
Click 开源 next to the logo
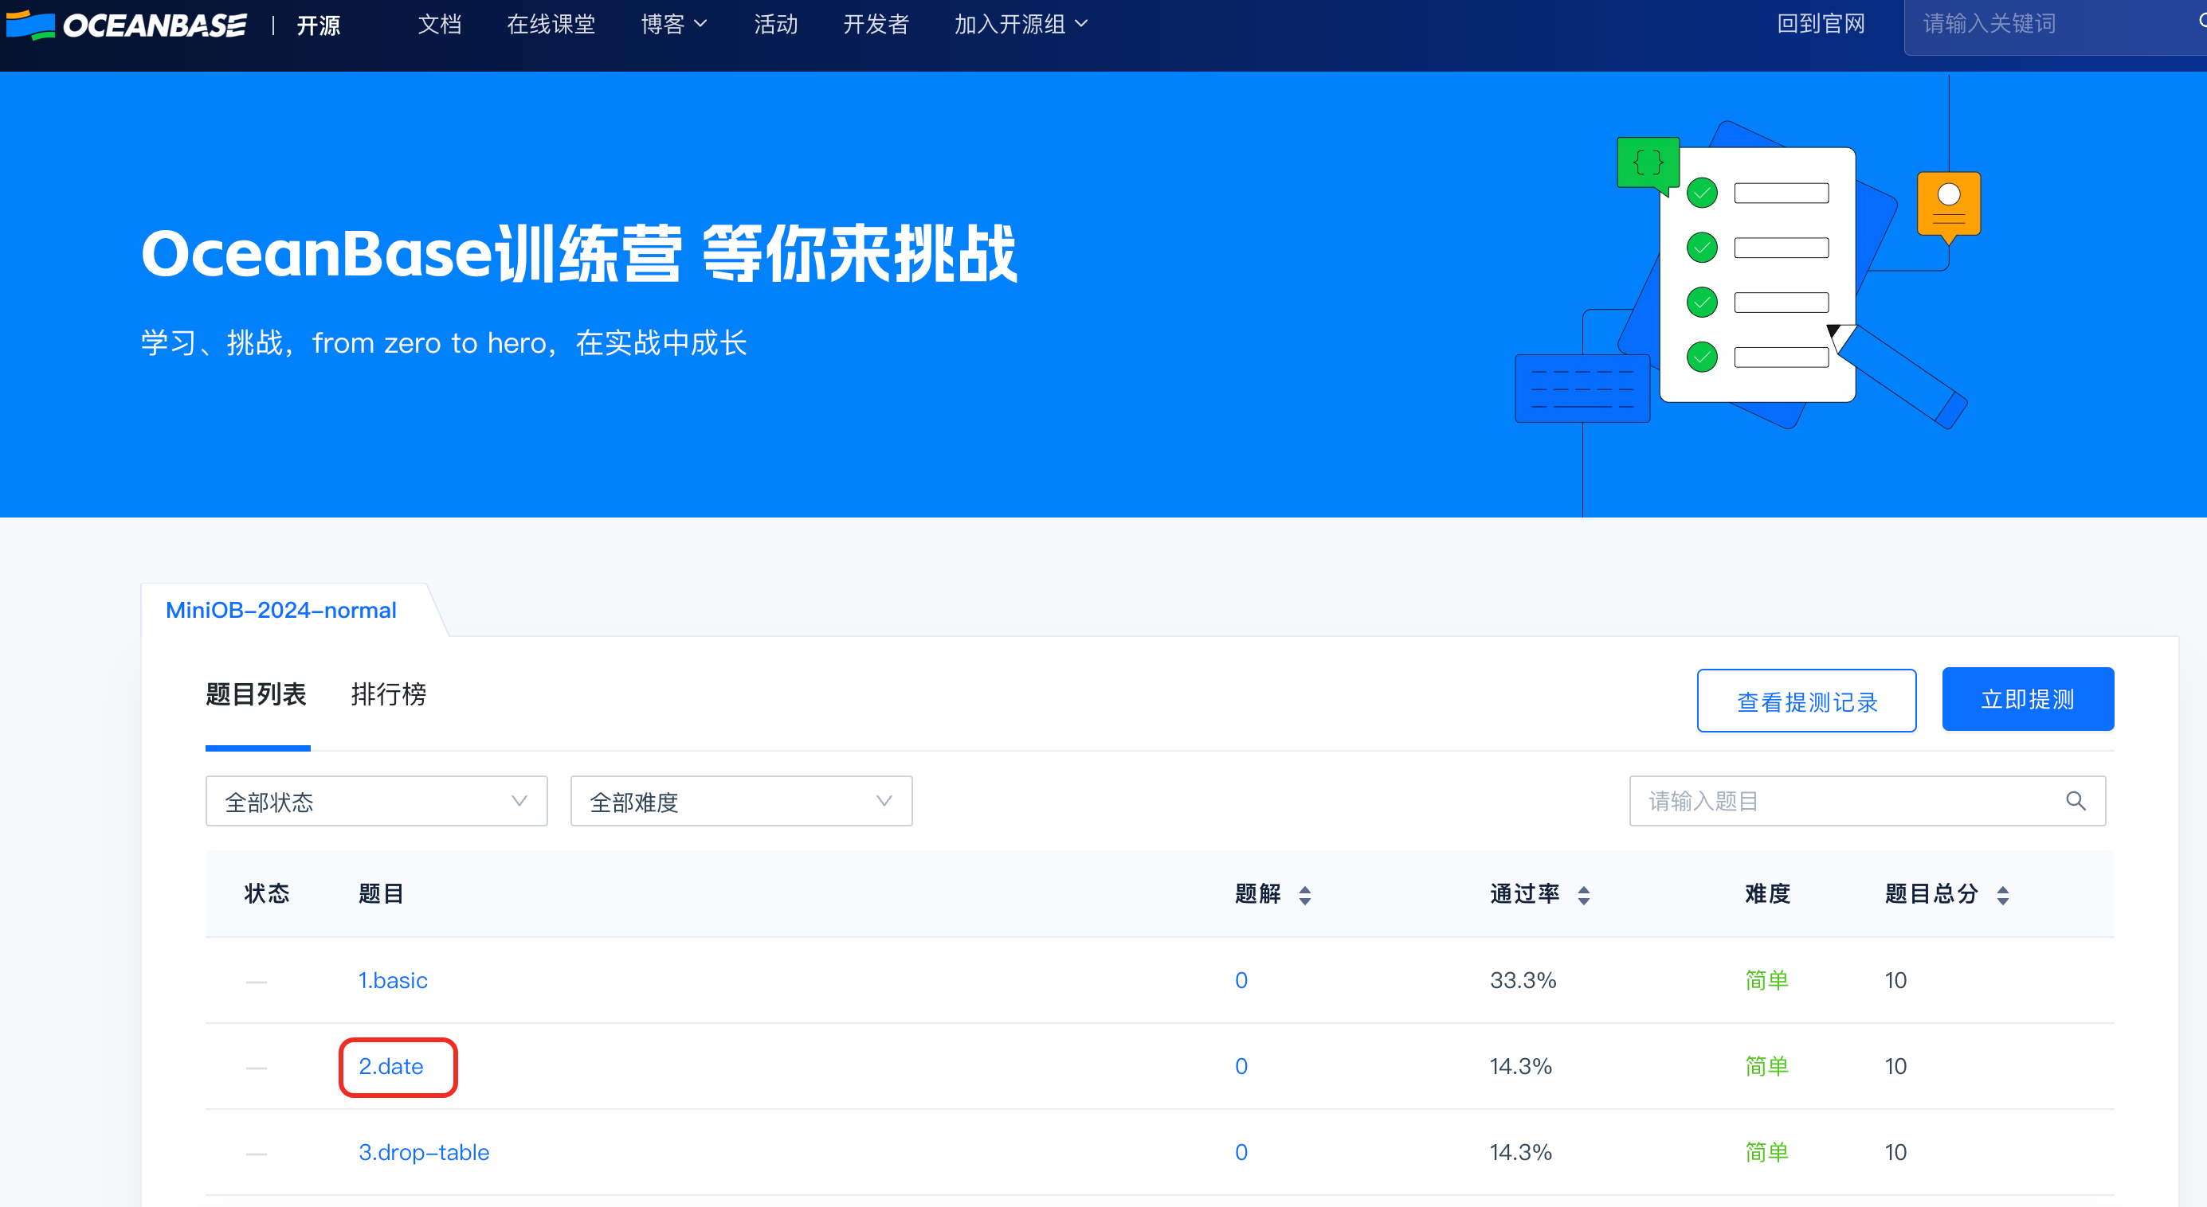319,25
